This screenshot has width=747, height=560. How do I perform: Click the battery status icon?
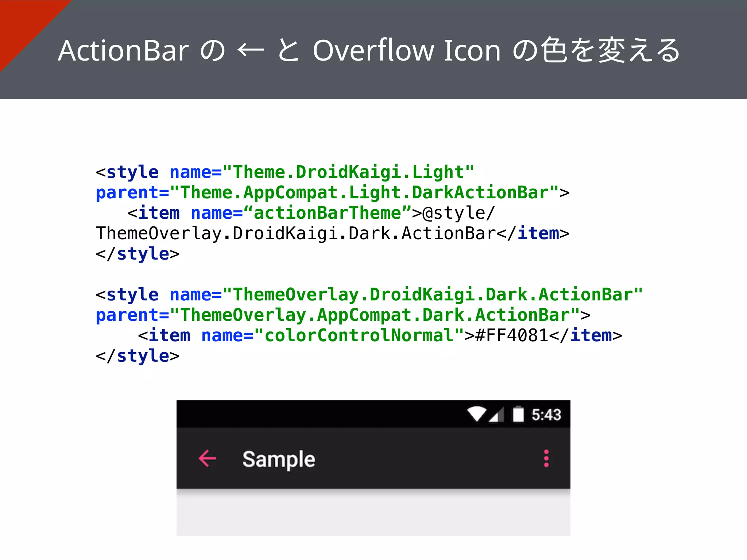518,414
